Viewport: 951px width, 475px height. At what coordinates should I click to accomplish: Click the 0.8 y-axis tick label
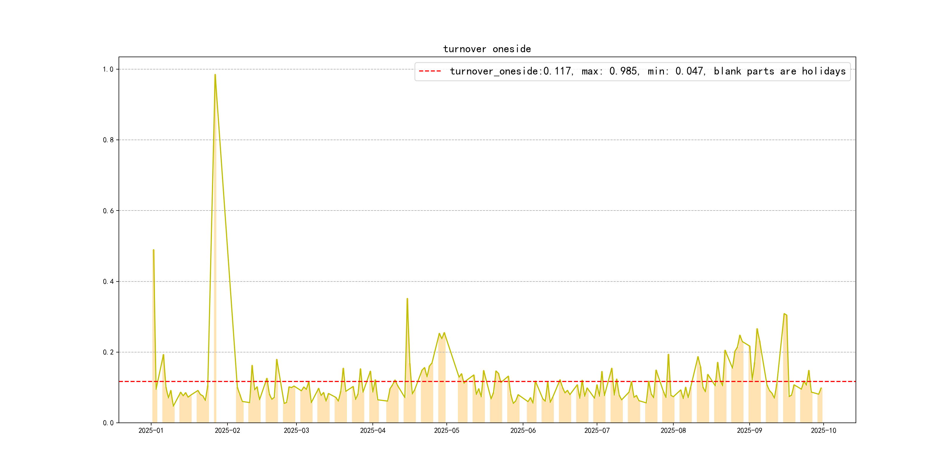point(108,140)
